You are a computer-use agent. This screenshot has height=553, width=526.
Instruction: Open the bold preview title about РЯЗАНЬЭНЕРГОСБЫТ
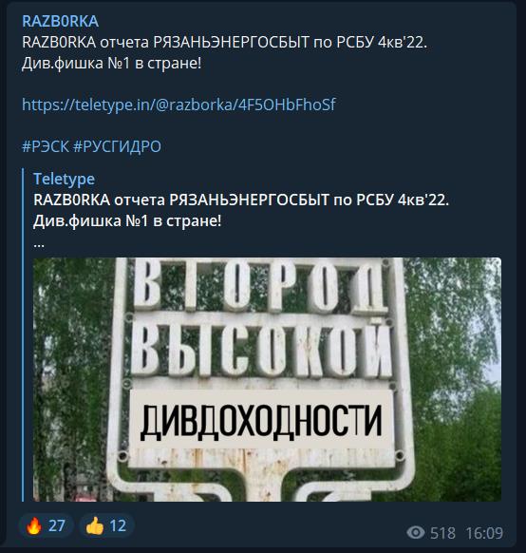point(241,210)
